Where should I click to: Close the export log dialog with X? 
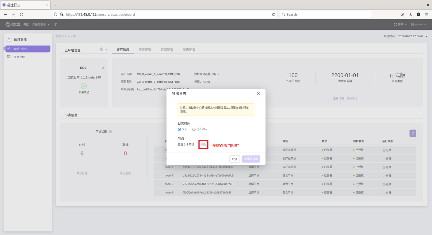click(258, 94)
